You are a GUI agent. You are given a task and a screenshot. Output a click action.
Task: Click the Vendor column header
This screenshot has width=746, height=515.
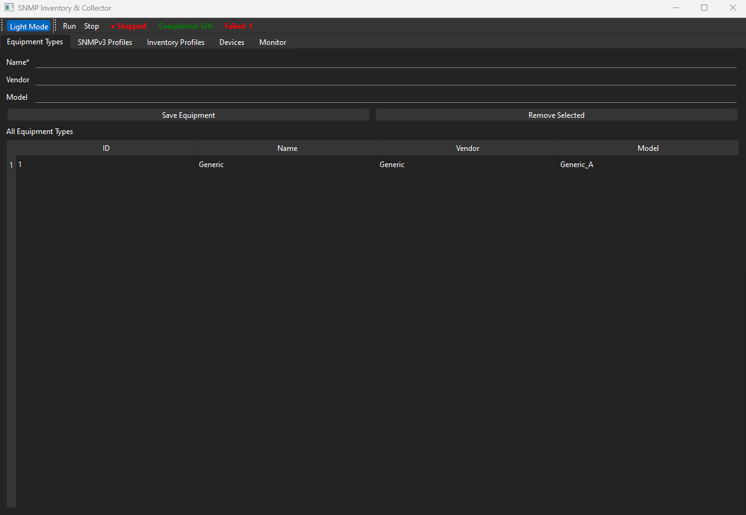click(x=467, y=148)
